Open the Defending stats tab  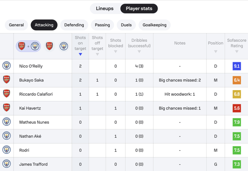[74, 25]
